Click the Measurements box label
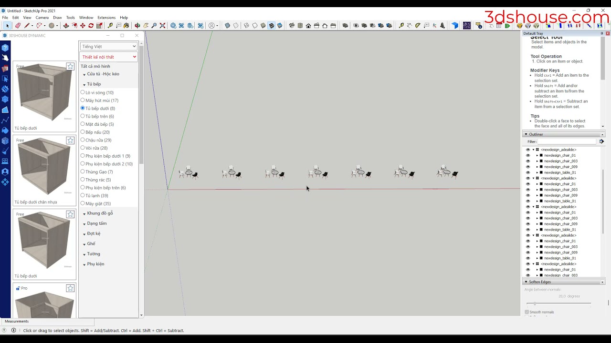Screen dimensions: 611x343 click(17, 321)
